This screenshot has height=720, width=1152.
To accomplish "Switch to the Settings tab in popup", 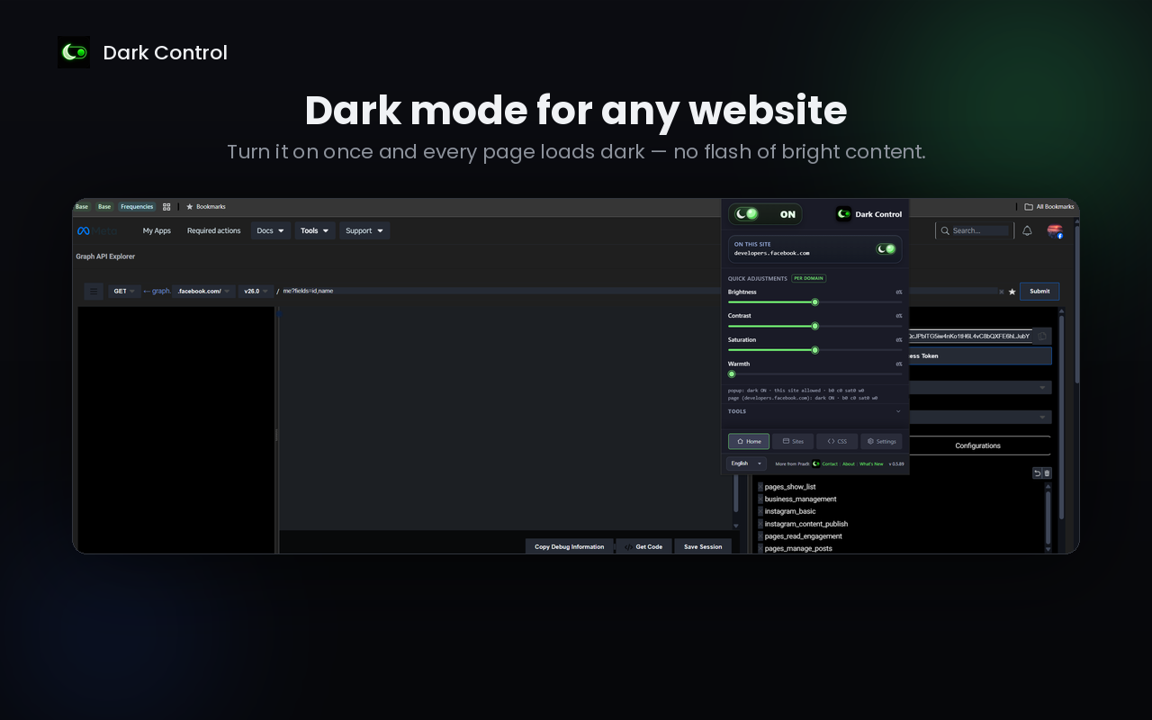I will point(881,441).
